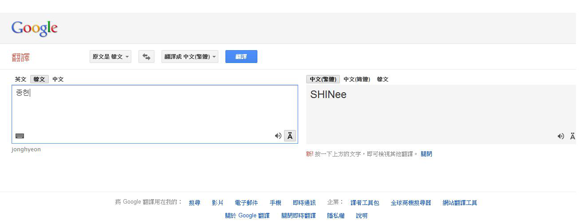Click the translated text SHINee

click(328, 94)
